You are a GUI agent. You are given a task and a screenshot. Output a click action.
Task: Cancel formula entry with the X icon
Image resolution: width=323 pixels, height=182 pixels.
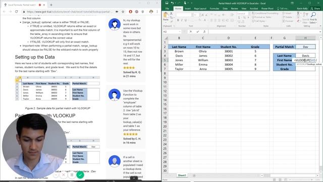tap(191, 31)
